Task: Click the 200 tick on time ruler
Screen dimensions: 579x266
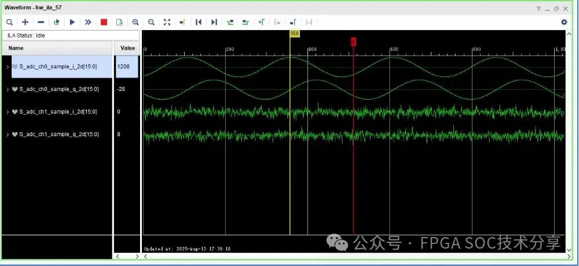Action: tap(230, 49)
